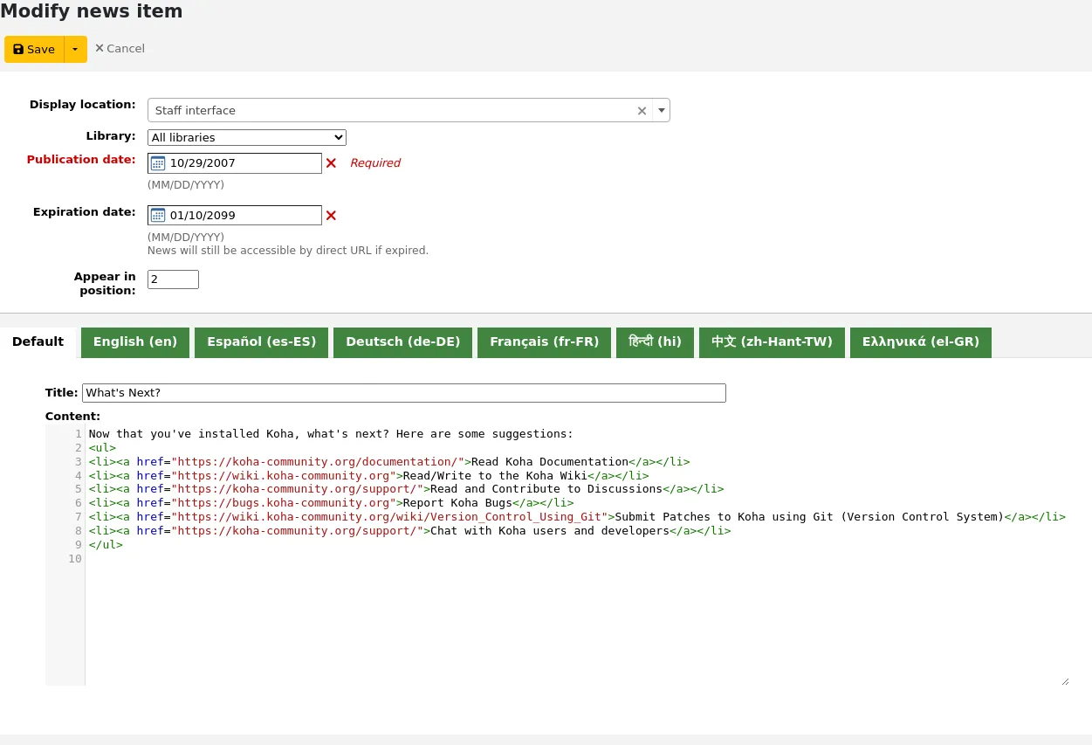Image resolution: width=1092 pixels, height=745 pixels.
Task: Click the closing </ul> tag on line 9
Action: click(x=106, y=545)
